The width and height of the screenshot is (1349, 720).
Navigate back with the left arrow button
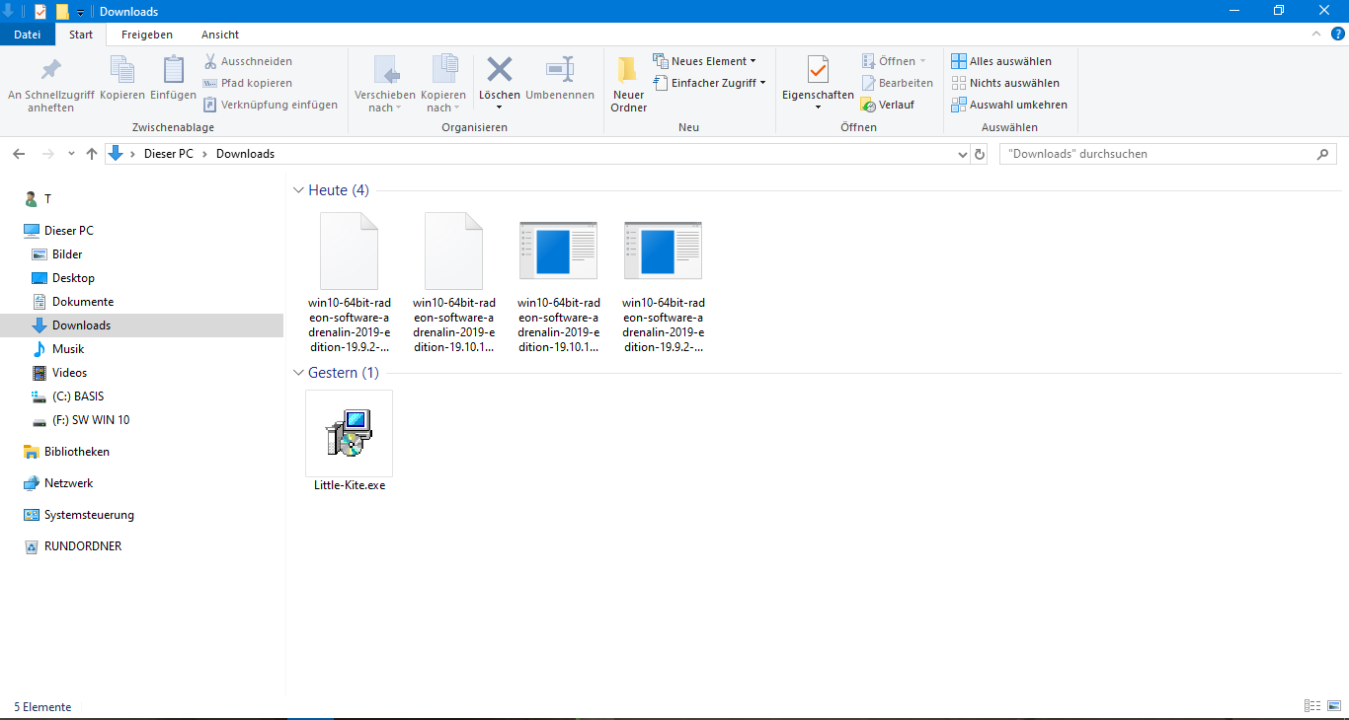point(19,153)
